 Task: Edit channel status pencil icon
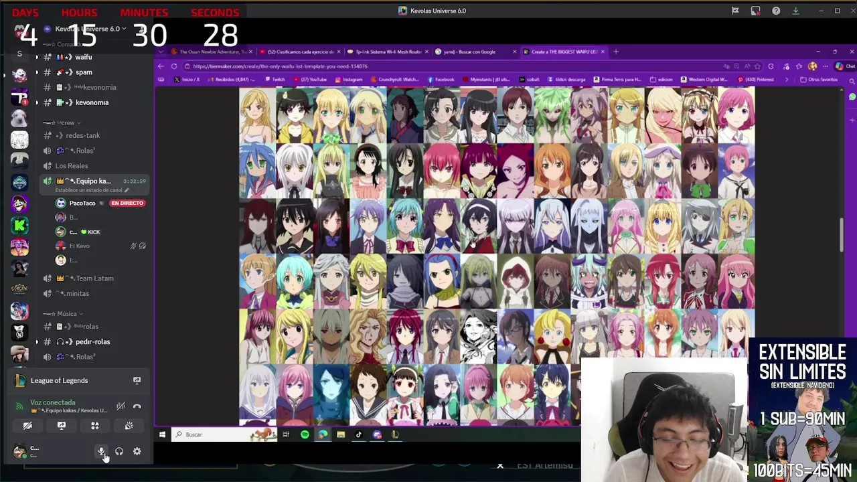[127, 190]
